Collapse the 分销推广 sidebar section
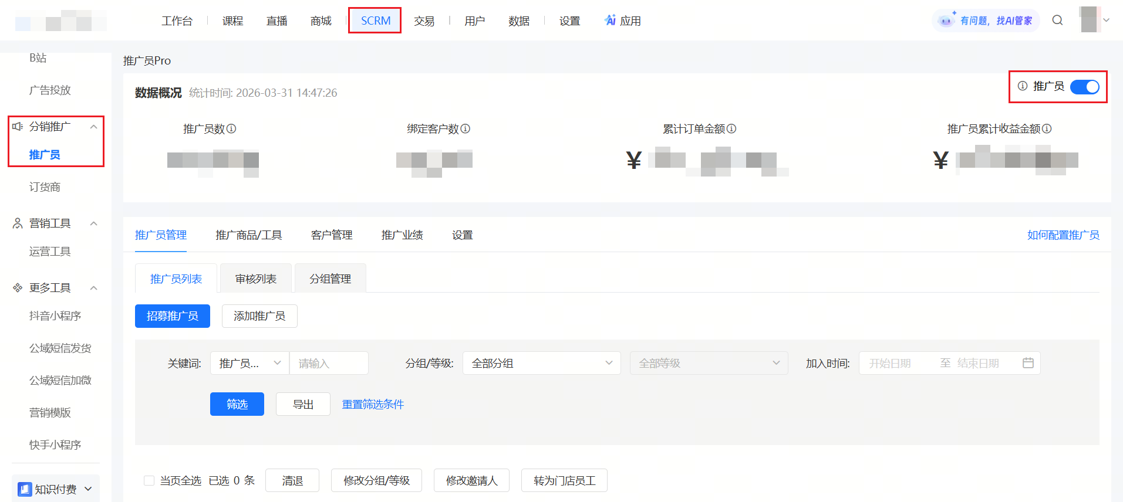The image size is (1123, 502). point(93,127)
